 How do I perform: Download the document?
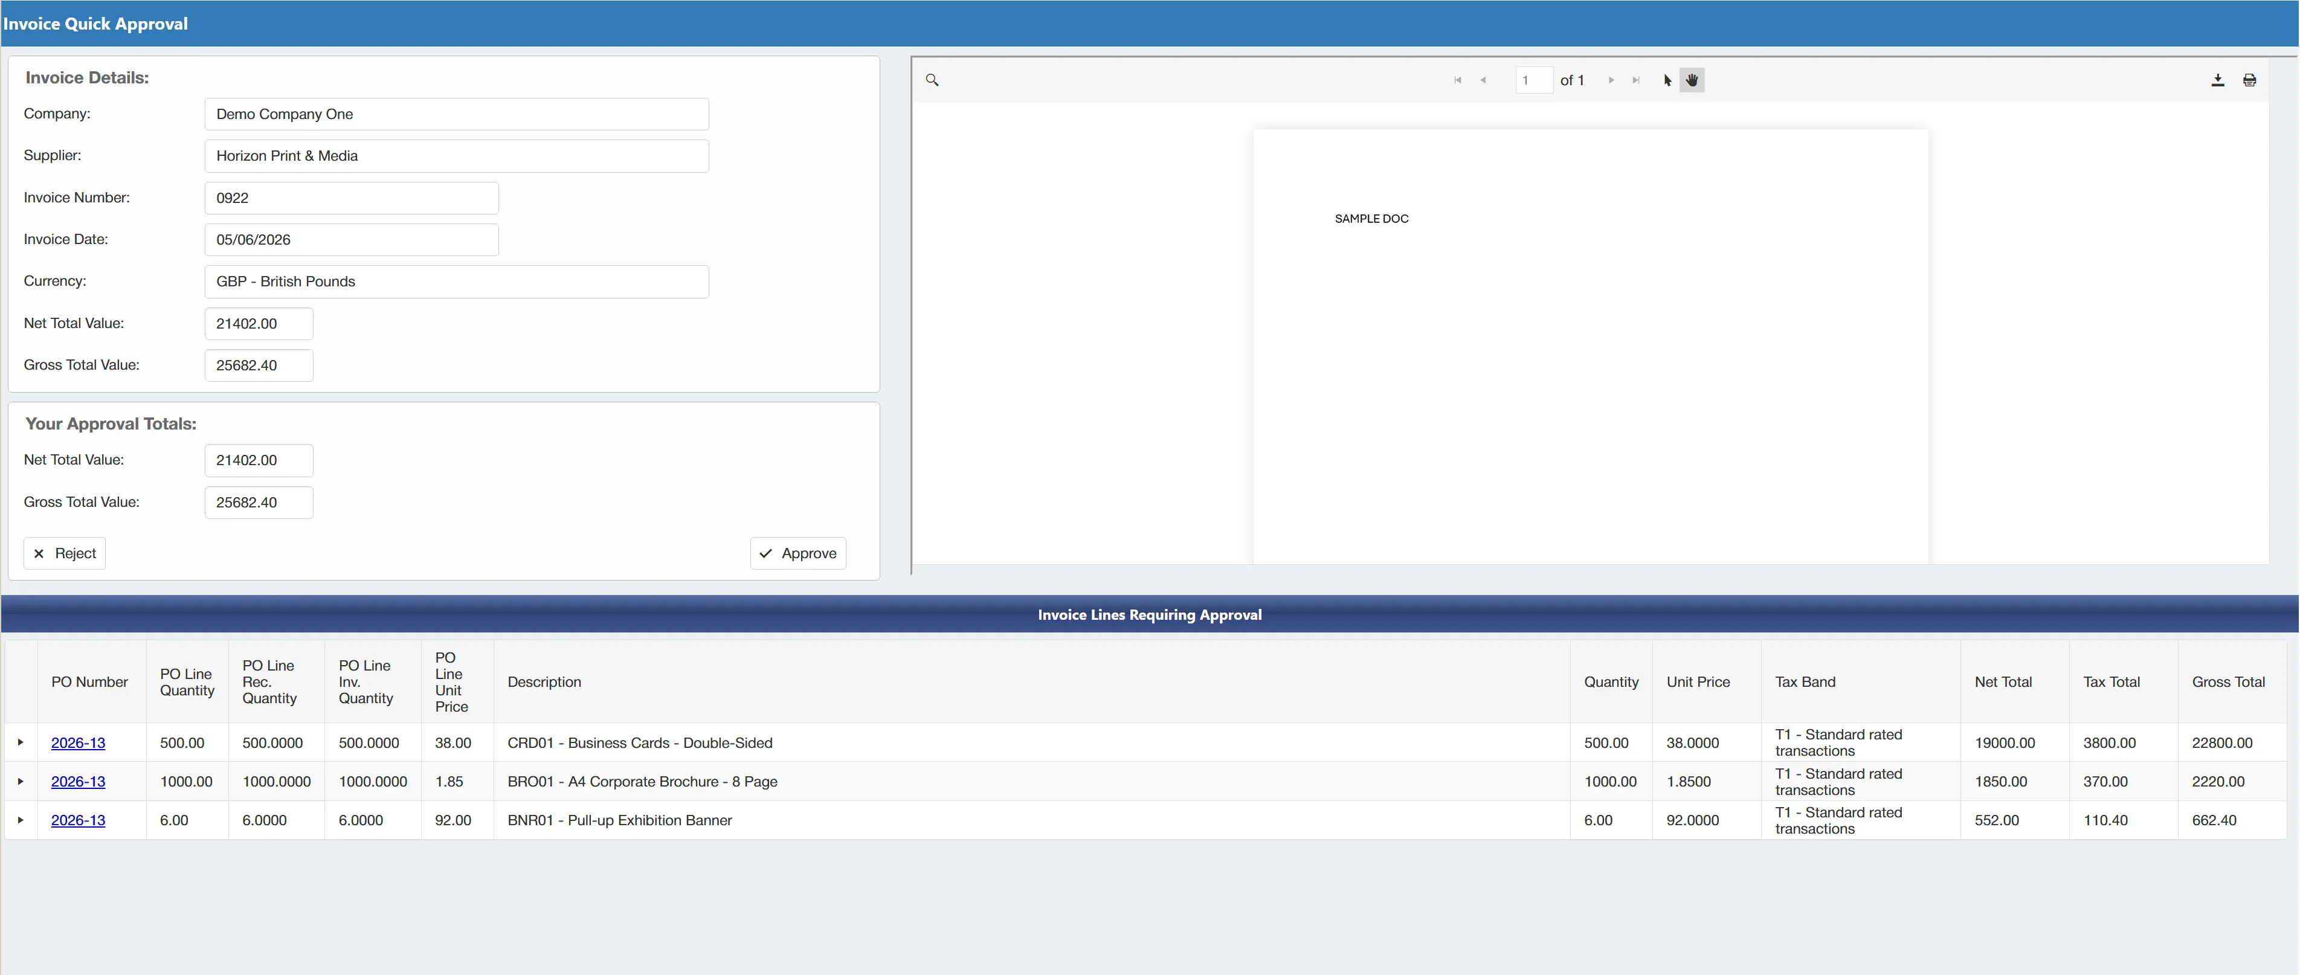[2218, 80]
